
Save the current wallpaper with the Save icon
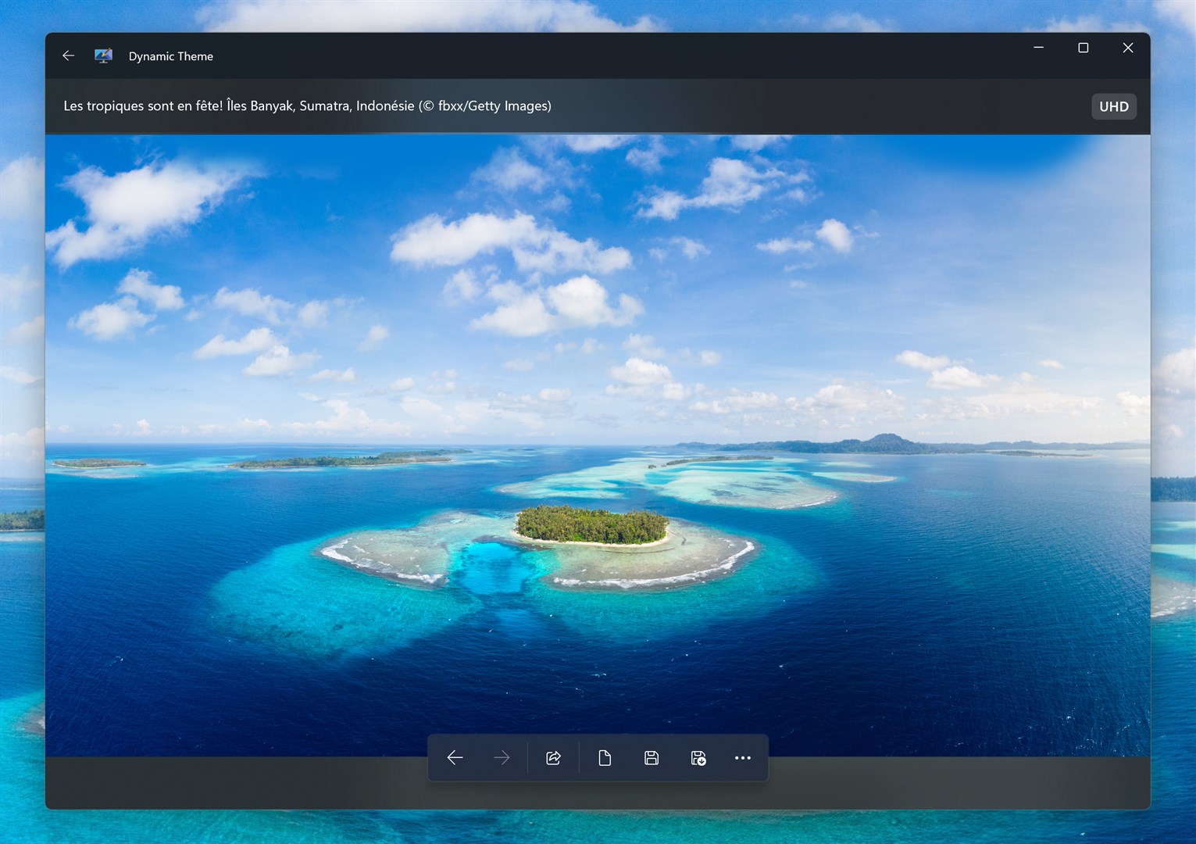pyautogui.click(x=651, y=757)
